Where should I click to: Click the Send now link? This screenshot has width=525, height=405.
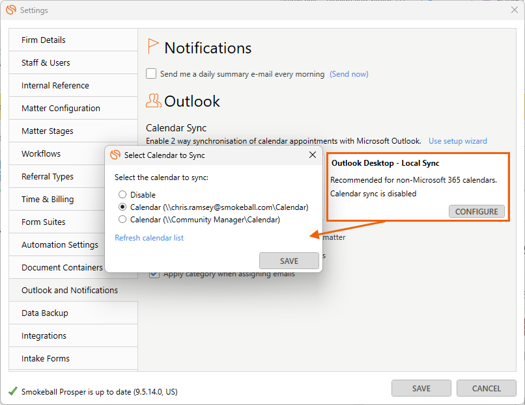tap(349, 74)
